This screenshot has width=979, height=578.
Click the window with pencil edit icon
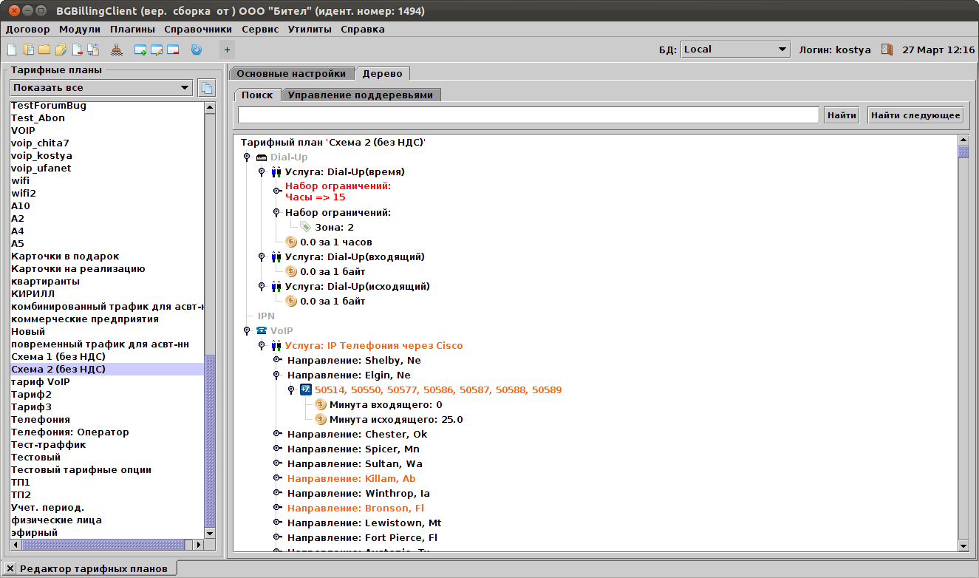click(x=157, y=50)
